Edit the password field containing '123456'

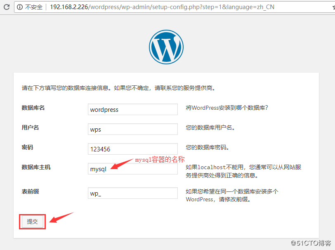(133, 149)
